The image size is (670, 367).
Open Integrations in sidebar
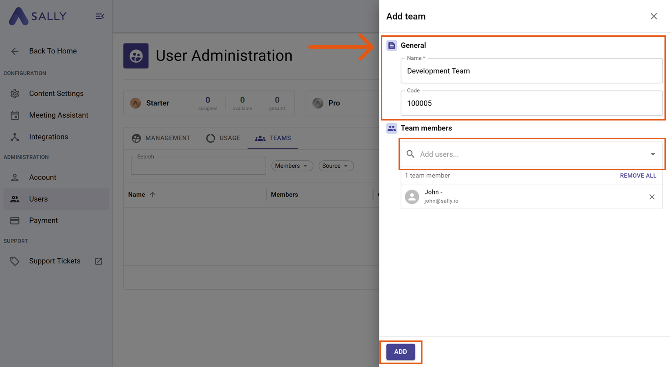pos(48,137)
